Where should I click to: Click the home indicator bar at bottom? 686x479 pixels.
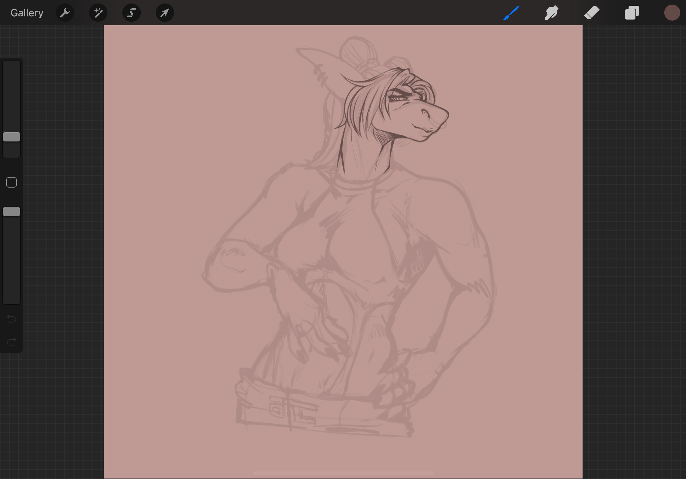tap(343, 473)
